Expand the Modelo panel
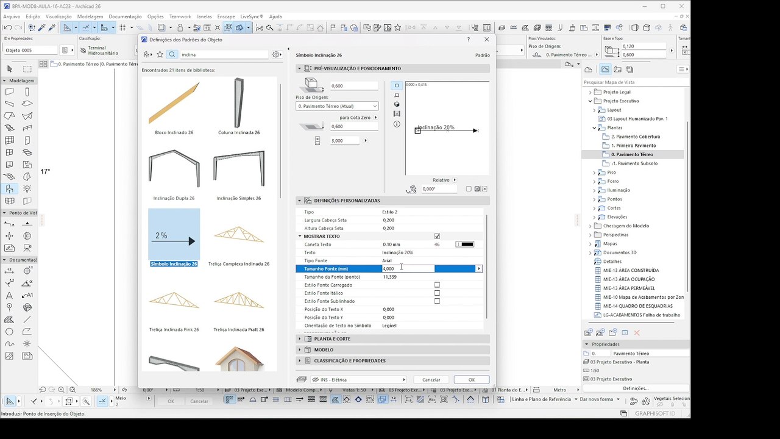Screen dimensions: 780x439 pyautogui.click(x=300, y=350)
